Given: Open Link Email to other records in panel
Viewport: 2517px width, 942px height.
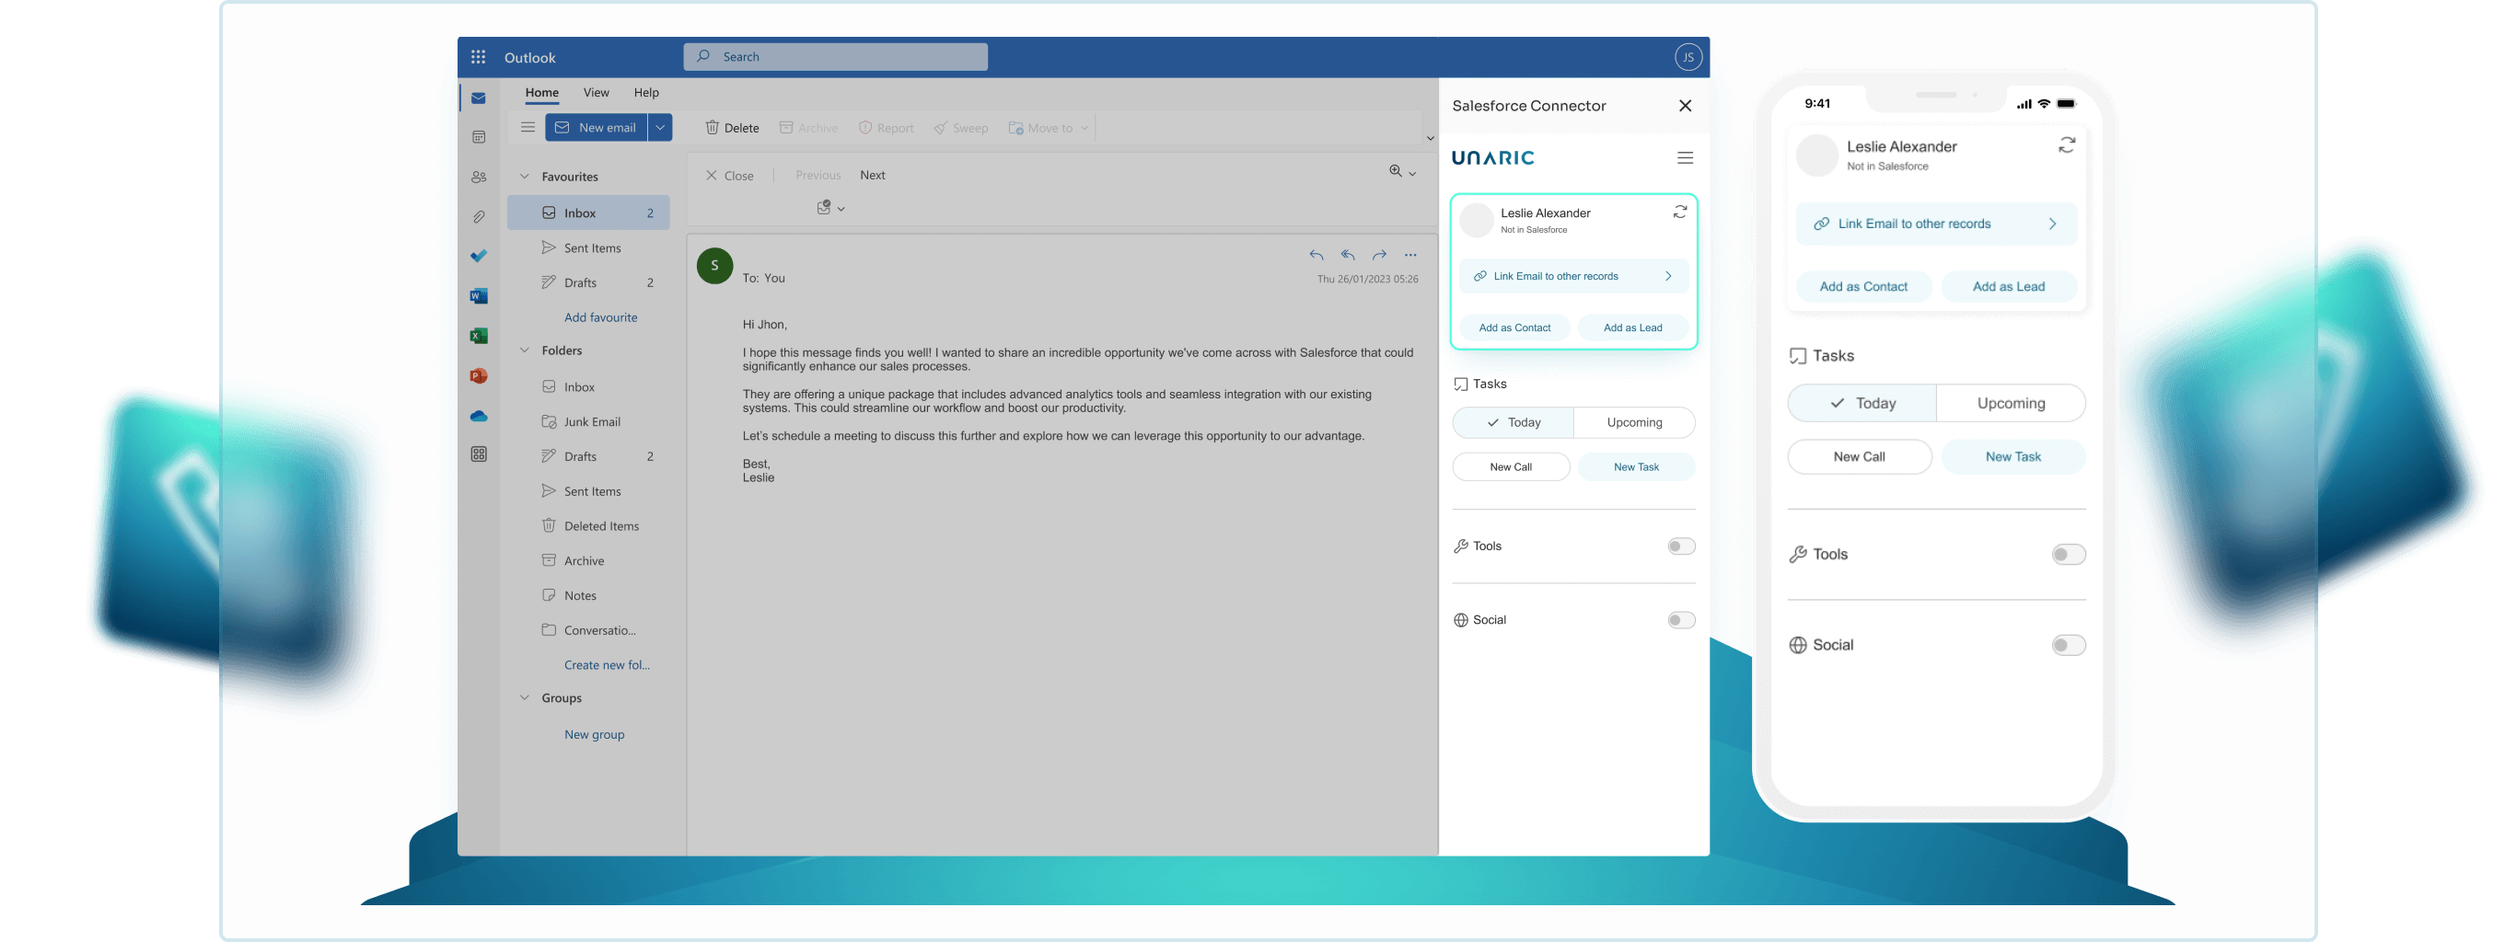Looking at the screenshot, I should pos(1573,276).
